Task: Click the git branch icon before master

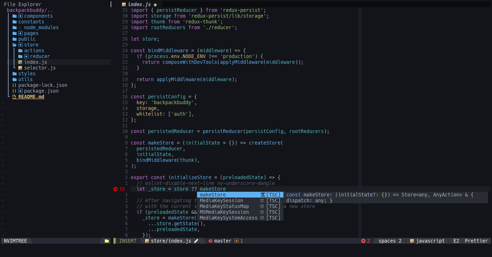Action: pyautogui.click(x=210, y=241)
